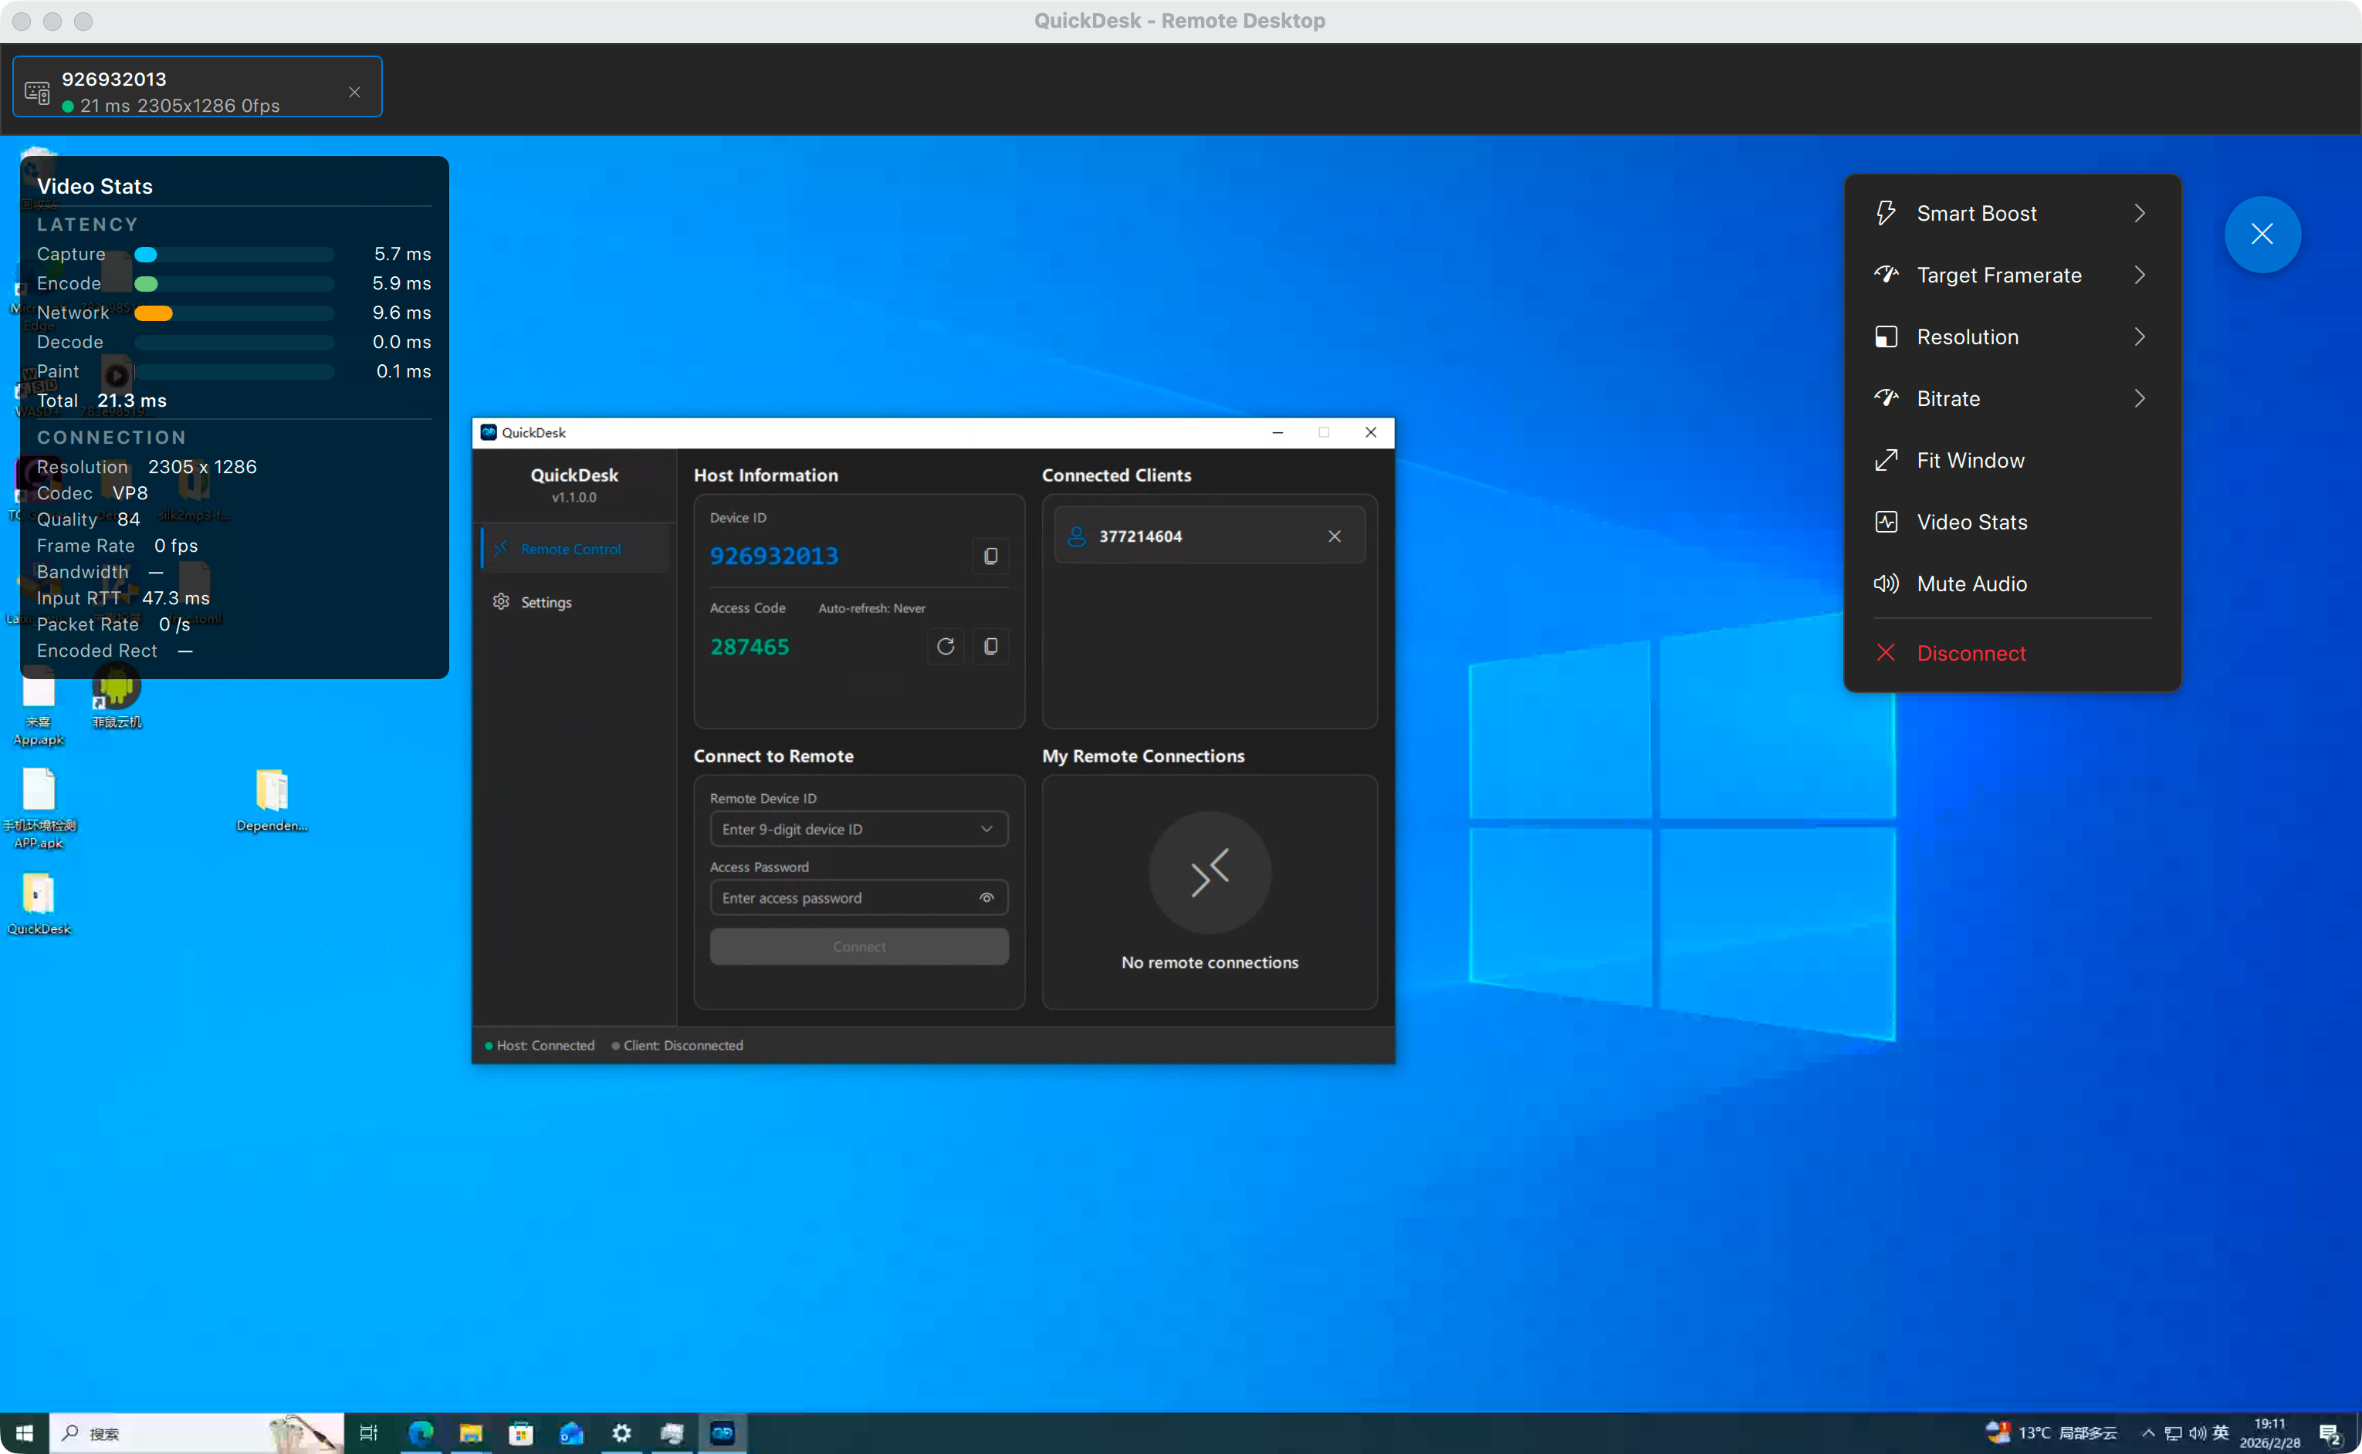The height and width of the screenshot is (1454, 2362).
Task: Click the Connect button
Action: (x=859, y=946)
